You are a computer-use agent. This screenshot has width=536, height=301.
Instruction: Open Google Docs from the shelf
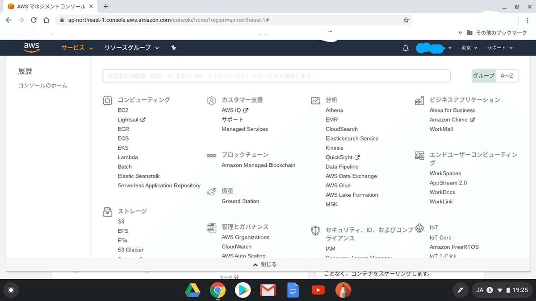pyautogui.click(x=293, y=290)
